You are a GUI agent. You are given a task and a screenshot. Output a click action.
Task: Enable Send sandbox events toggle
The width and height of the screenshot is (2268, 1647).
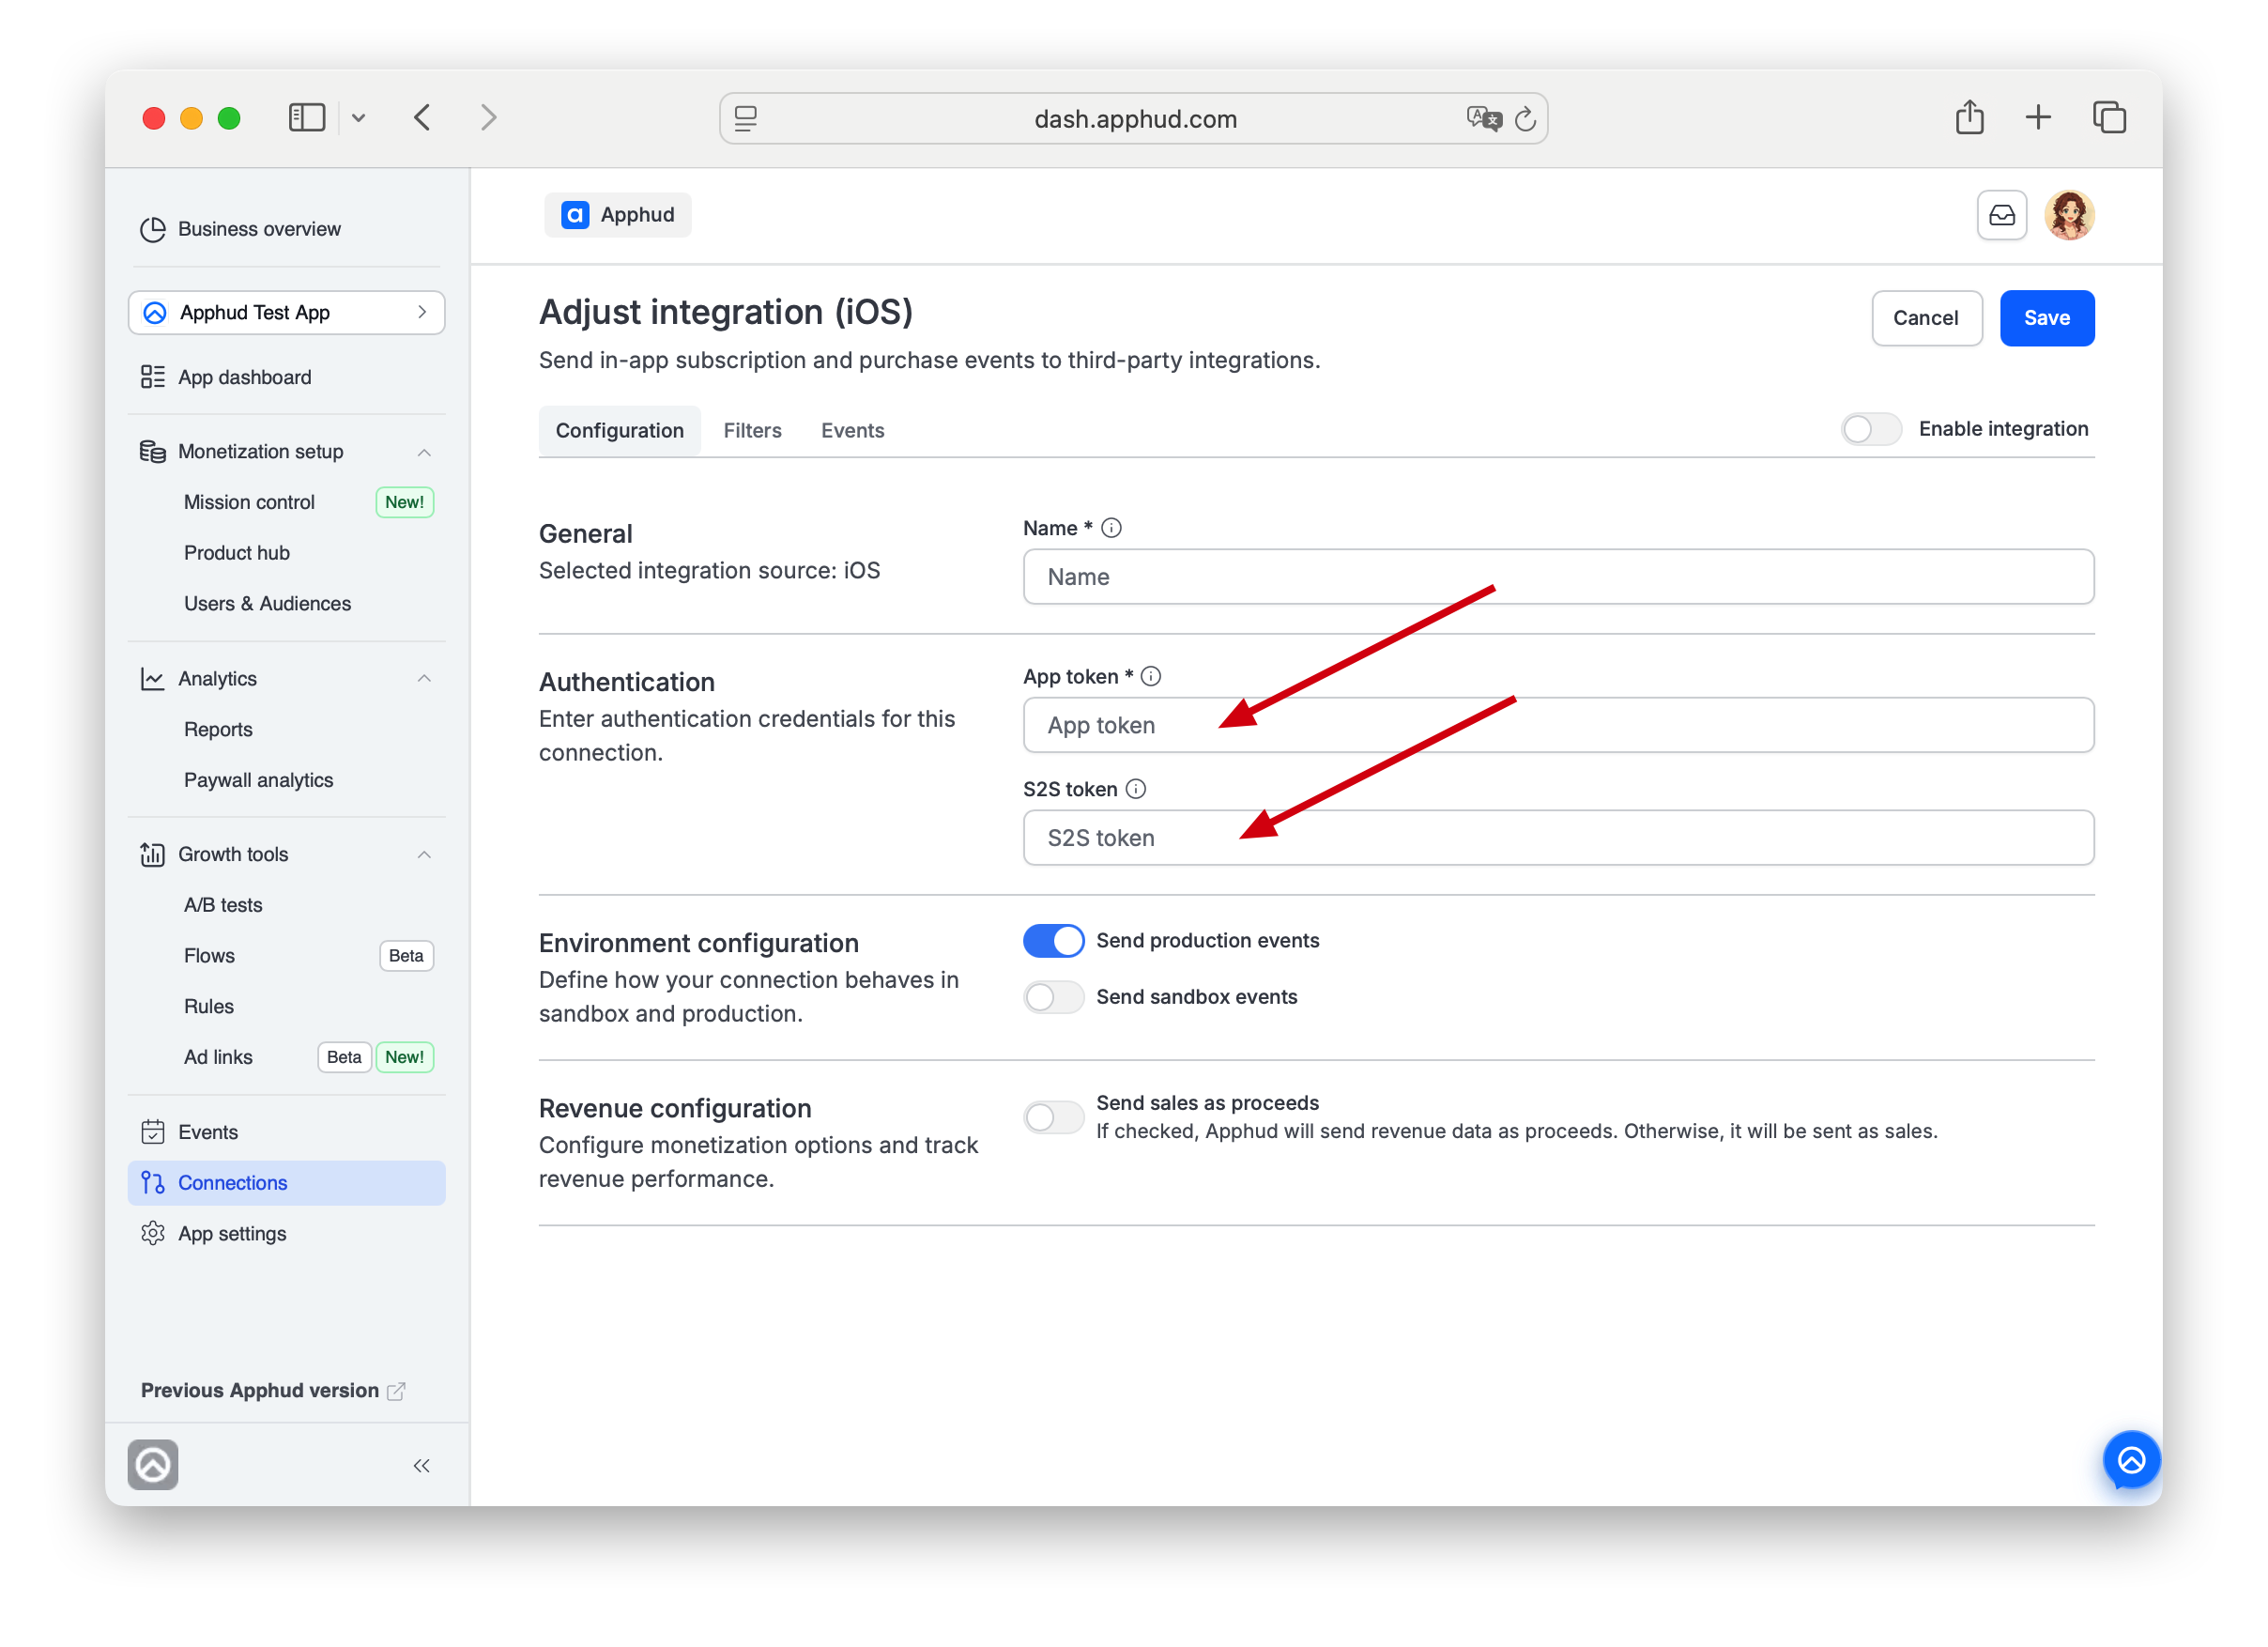point(1053,997)
